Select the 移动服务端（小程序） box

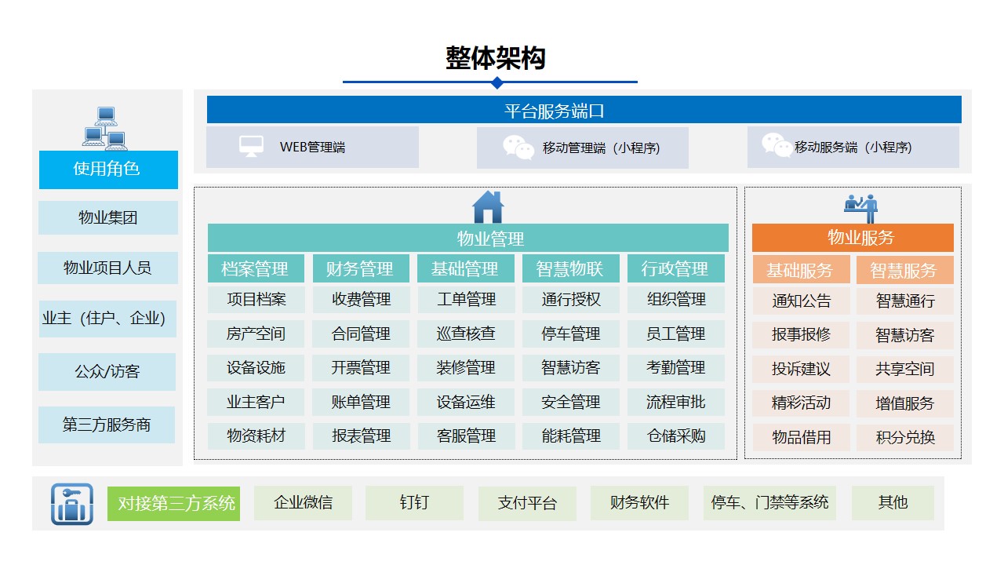pos(853,148)
